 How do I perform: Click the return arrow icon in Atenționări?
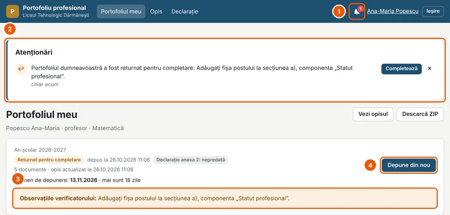(x=21, y=69)
